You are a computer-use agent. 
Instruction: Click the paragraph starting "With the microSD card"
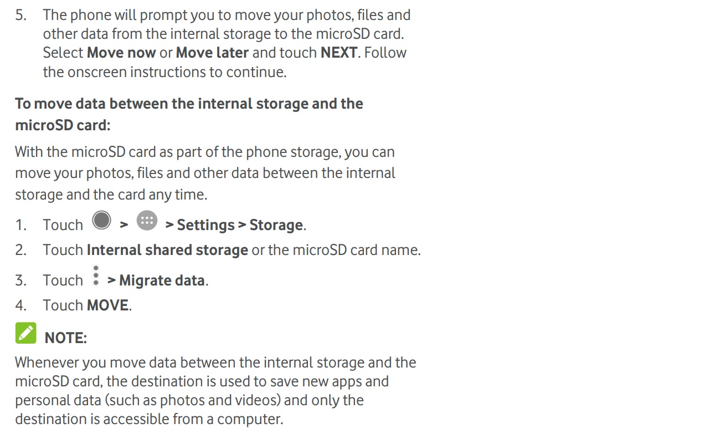click(205, 173)
